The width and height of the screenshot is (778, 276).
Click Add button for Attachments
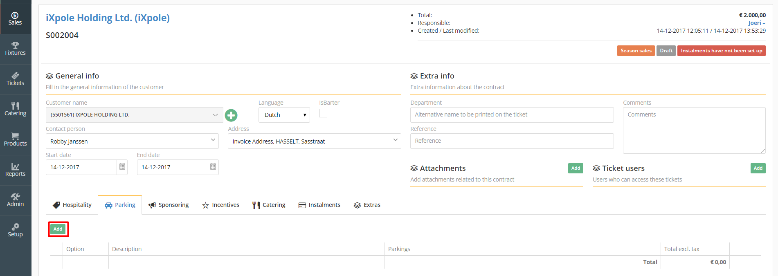click(x=576, y=168)
